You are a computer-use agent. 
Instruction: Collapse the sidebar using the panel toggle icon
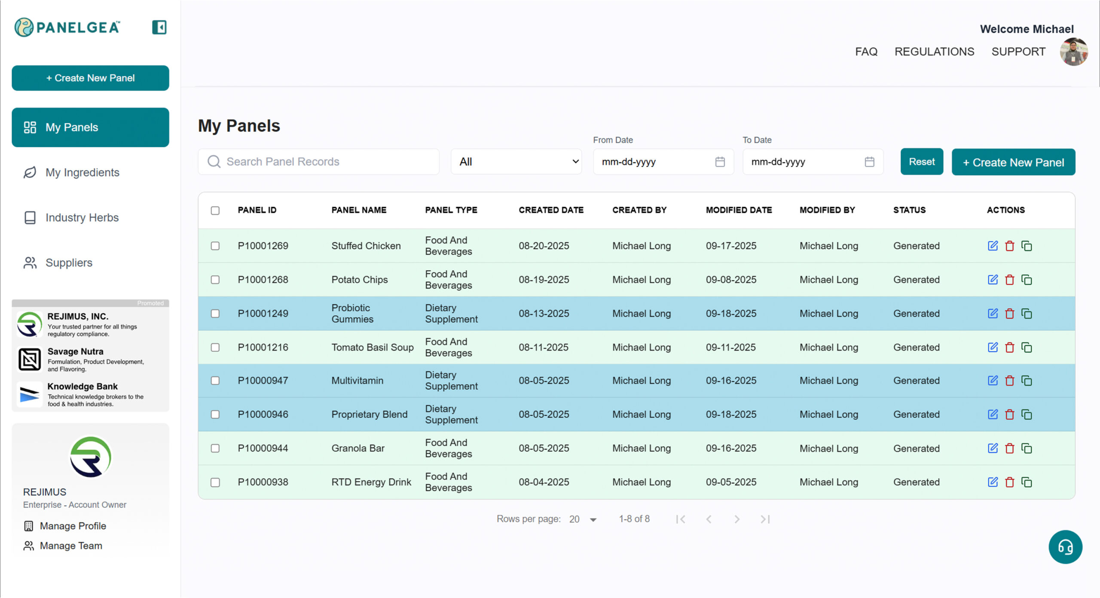(159, 27)
